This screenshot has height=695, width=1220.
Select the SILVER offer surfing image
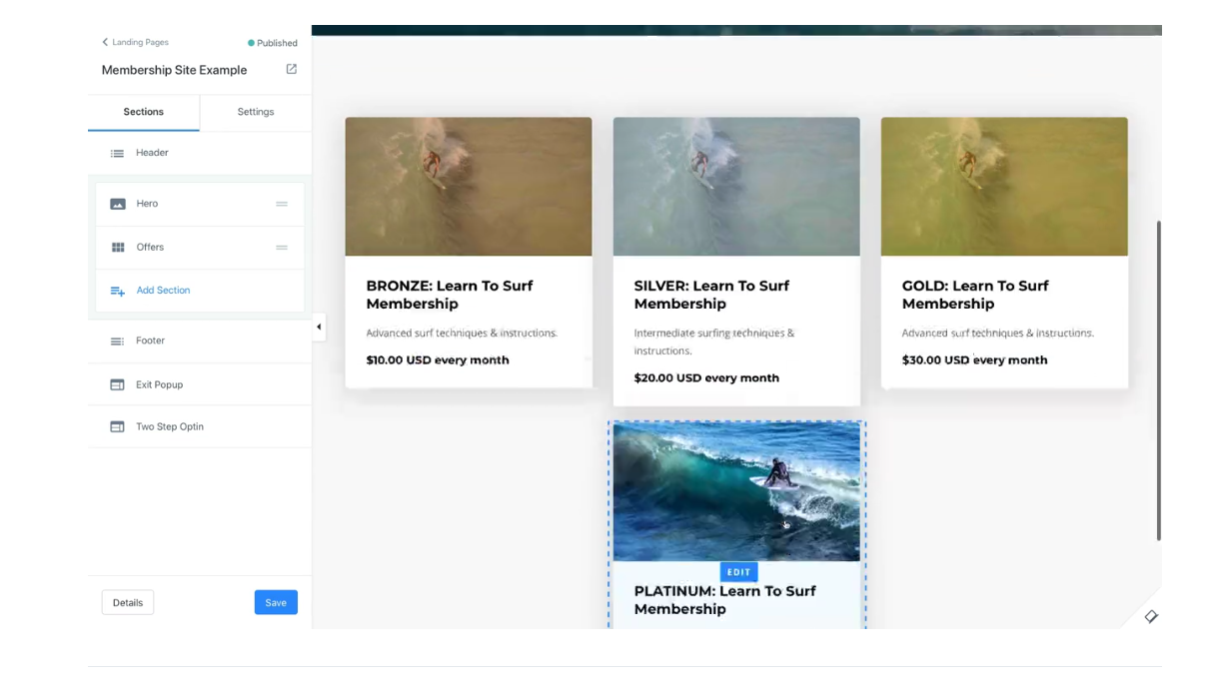click(x=736, y=187)
